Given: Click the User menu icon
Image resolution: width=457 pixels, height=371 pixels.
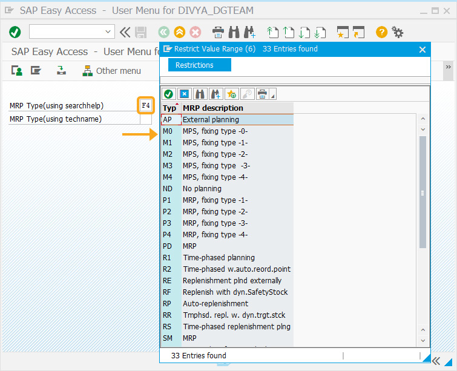Looking at the screenshot, I should click(16, 71).
